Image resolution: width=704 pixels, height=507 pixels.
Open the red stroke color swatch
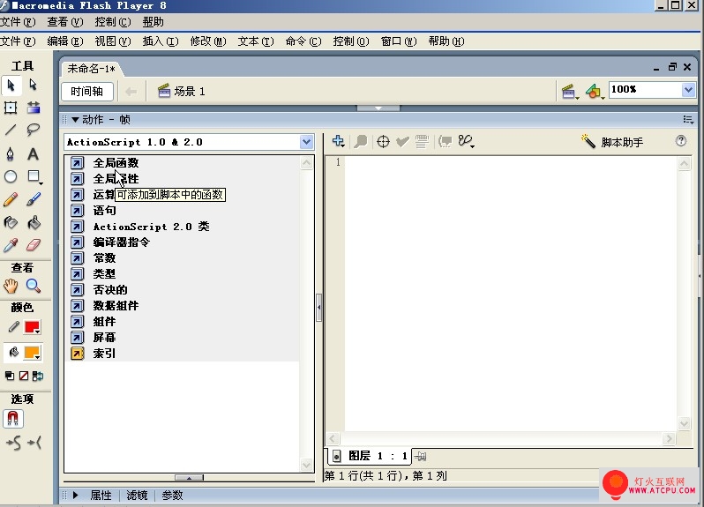click(33, 327)
